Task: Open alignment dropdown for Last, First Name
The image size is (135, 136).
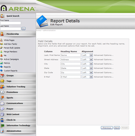Action: click(87, 55)
